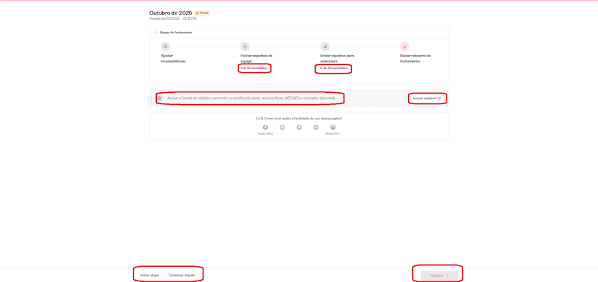This screenshot has height=282, width=598.
Task: Select the Ajustar inconsistências step label
Action: tap(173, 58)
